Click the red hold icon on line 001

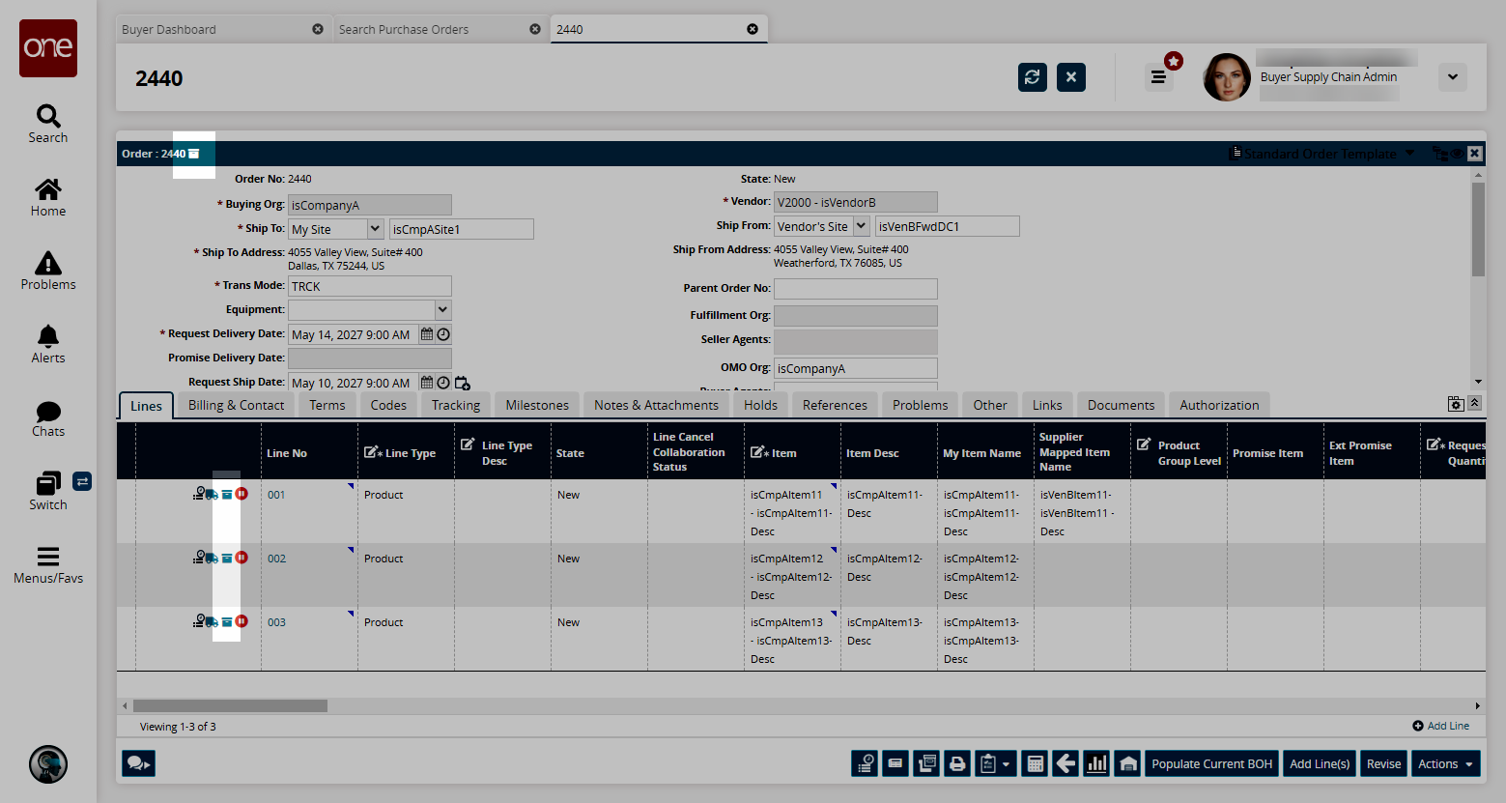tap(242, 494)
